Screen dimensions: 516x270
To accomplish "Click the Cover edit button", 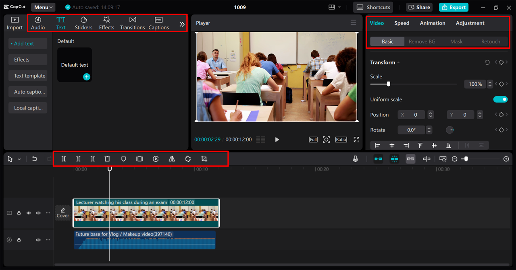I will tap(63, 213).
